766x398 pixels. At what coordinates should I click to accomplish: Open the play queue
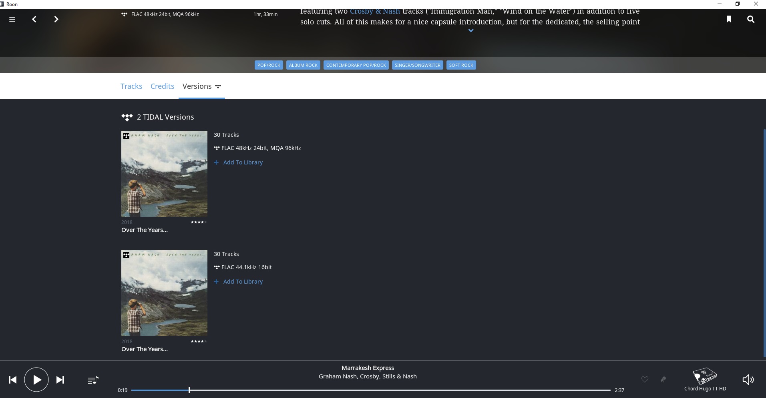pyautogui.click(x=93, y=380)
